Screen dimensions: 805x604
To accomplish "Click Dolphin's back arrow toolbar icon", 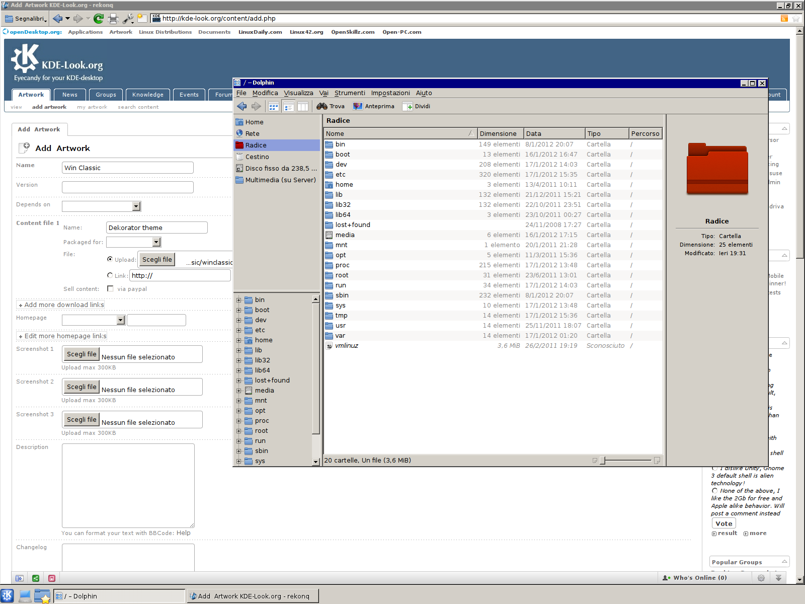I will tap(242, 106).
